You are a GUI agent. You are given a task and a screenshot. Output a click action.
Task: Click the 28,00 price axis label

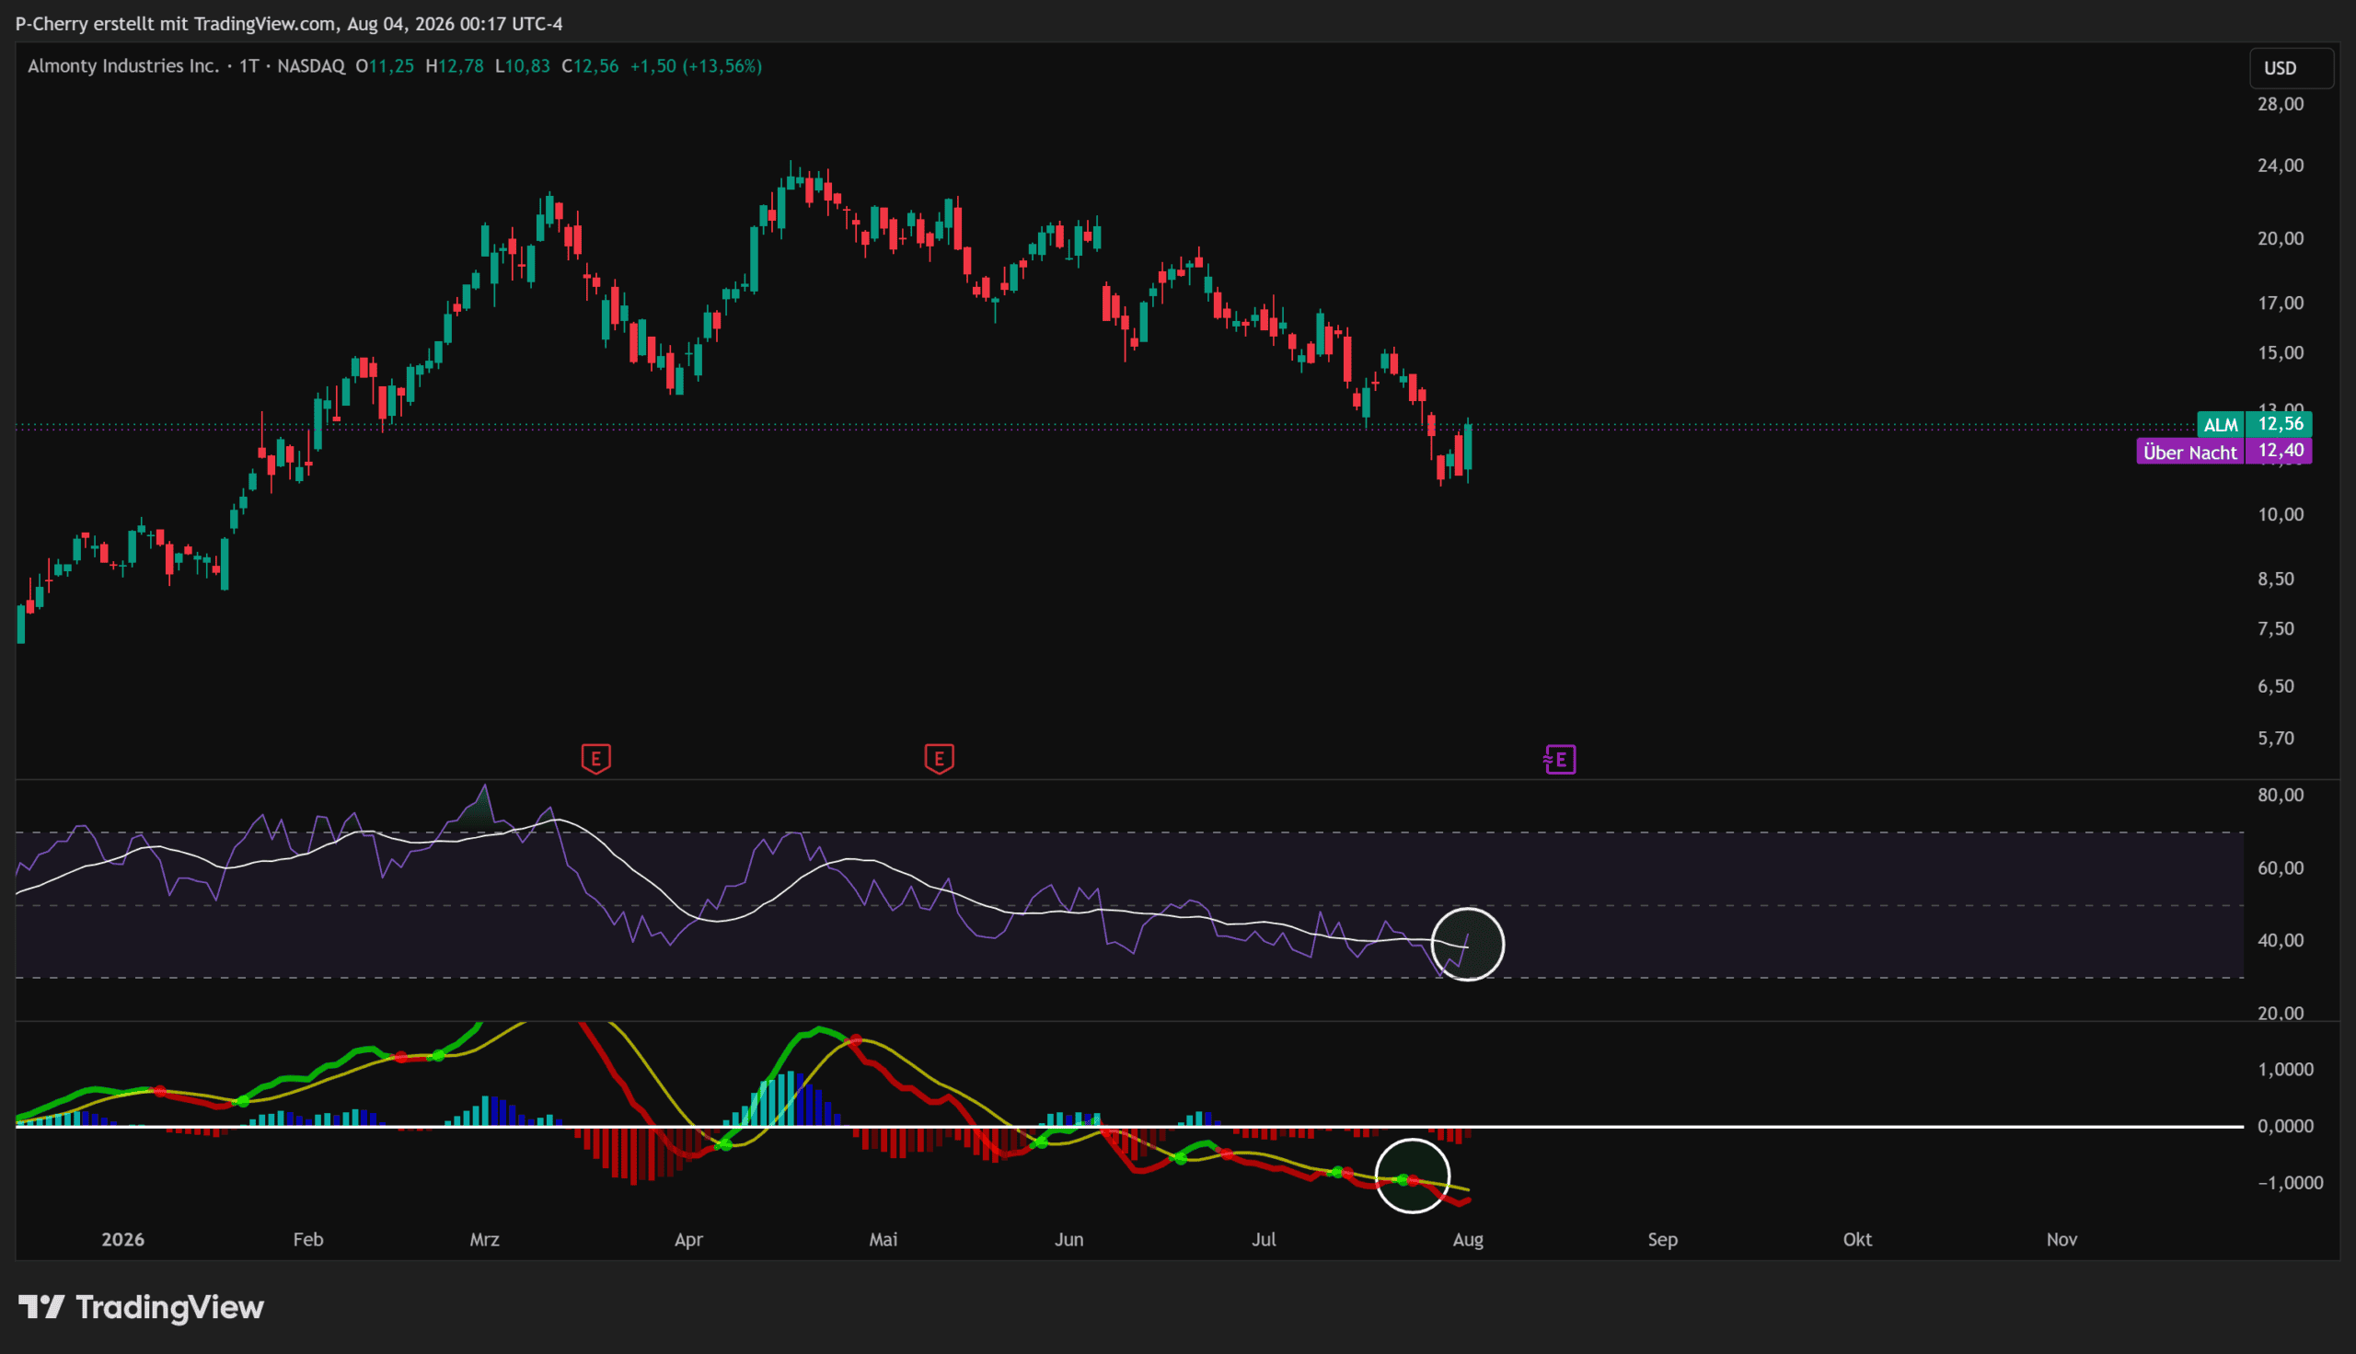2281,104
